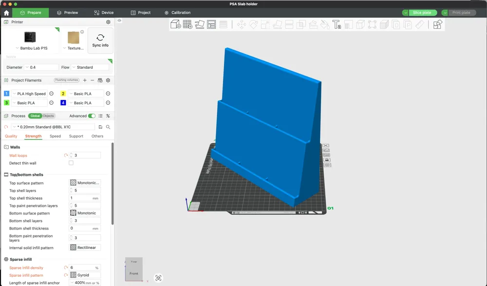The height and width of the screenshot is (286, 487).
Task: Open the Assembly view puzzle icon
Action: coord(438,24)
